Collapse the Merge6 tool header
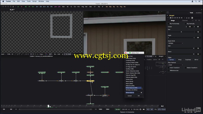The height and width of the screenshot is (114, 203). pyautogui.click(x=167, y=15)
